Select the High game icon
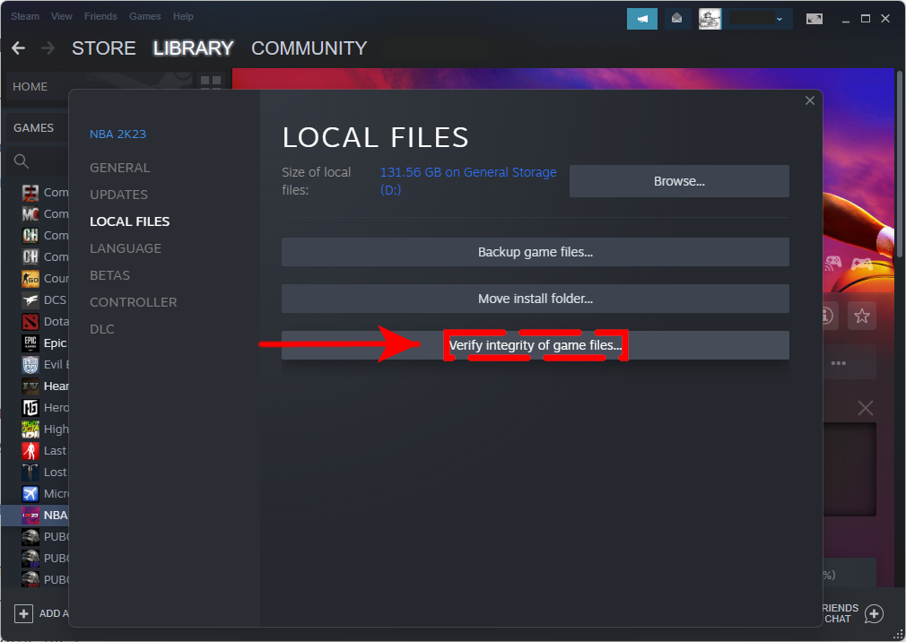906x642 pixels. [30, 429]
